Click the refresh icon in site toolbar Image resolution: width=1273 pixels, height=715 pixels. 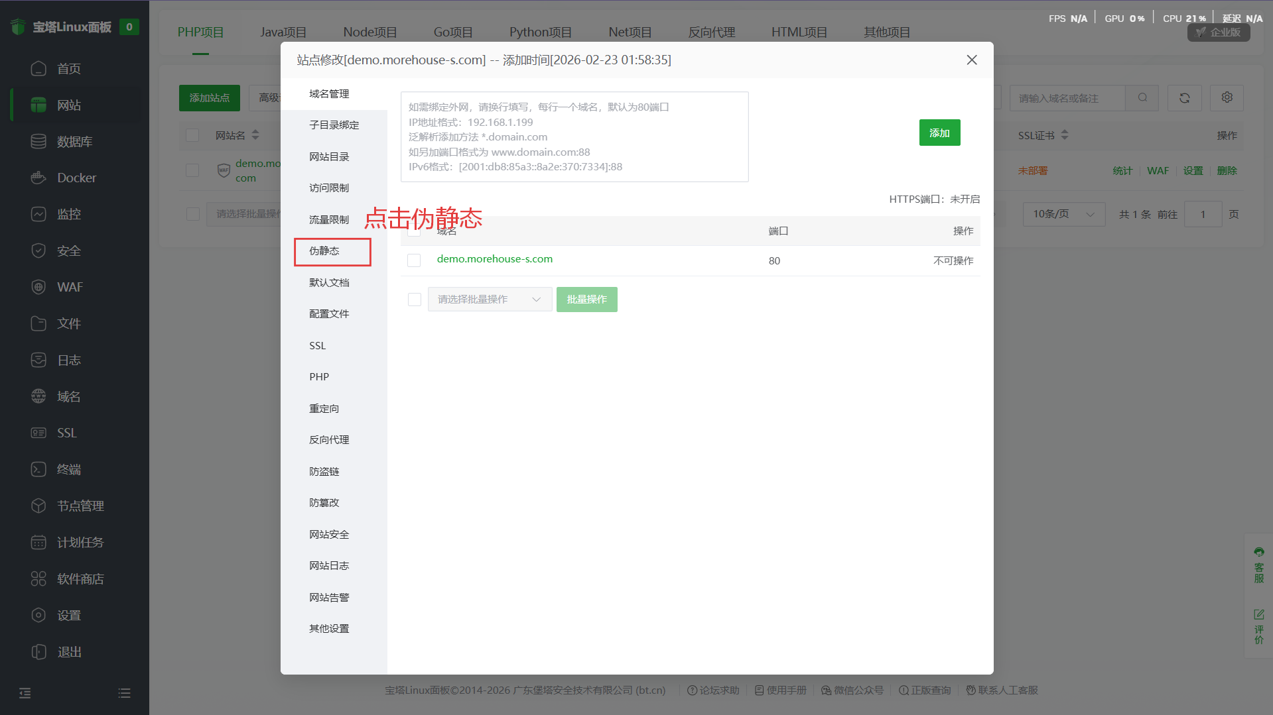(x=1184, y=98)
